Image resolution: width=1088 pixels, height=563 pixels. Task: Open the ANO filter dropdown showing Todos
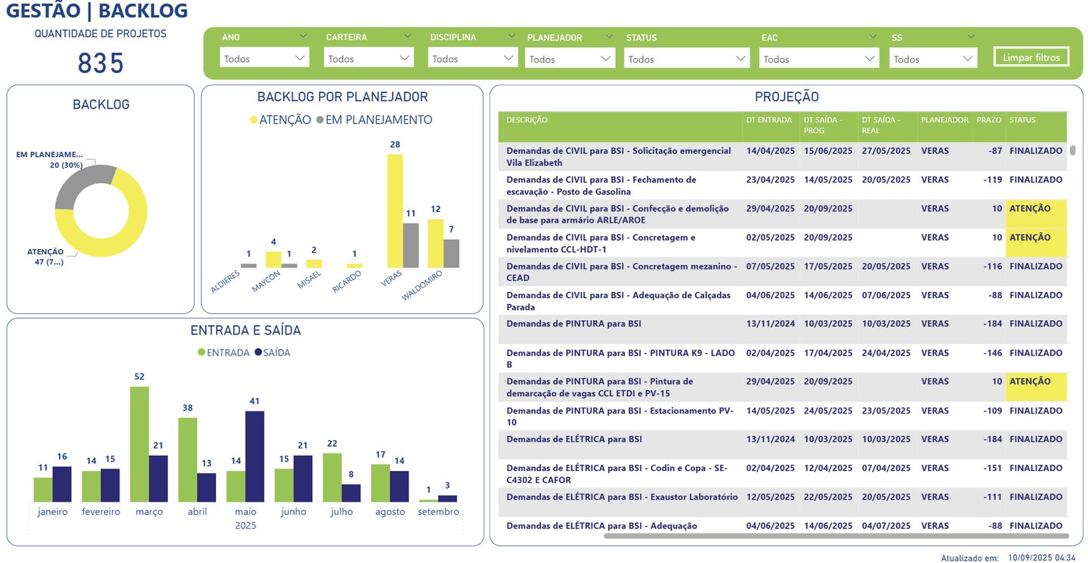[x=264, y=57]
